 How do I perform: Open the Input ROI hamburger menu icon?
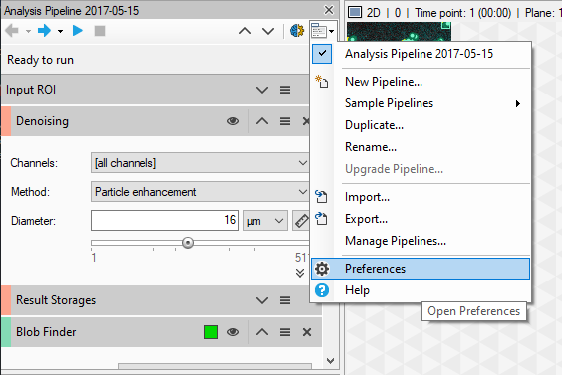pyautogui.click(x=285, y=90)
